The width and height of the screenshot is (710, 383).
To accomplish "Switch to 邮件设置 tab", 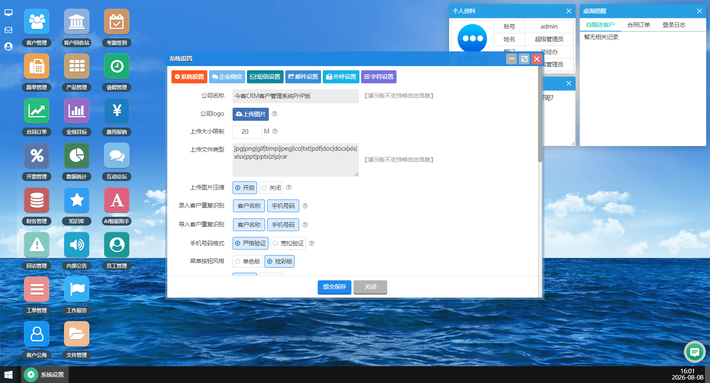I will [x=303, y=77].
